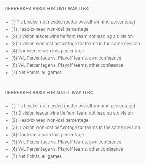
Task: Click two-way item 'Tie breaker not needed'
Action: coord(73,22)
